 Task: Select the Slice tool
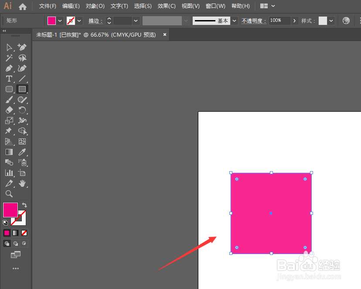click(9, 183)
